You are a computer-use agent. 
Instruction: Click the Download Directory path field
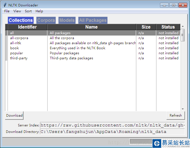(112, 132)
